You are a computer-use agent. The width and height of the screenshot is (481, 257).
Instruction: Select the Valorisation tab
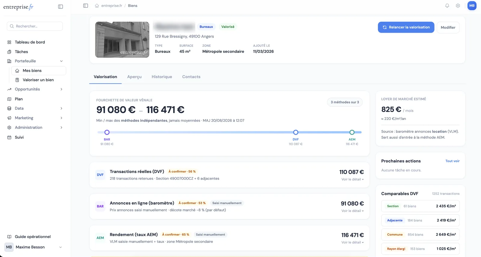coord(105,77)
